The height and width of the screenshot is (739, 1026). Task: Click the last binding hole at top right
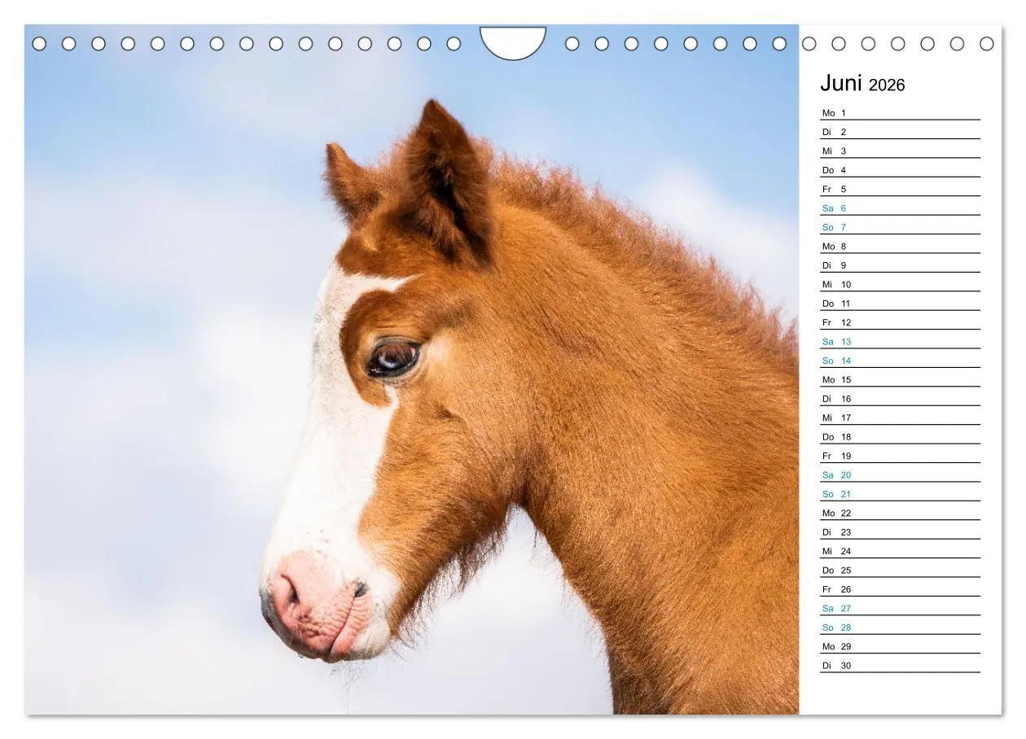pos(987,44)
